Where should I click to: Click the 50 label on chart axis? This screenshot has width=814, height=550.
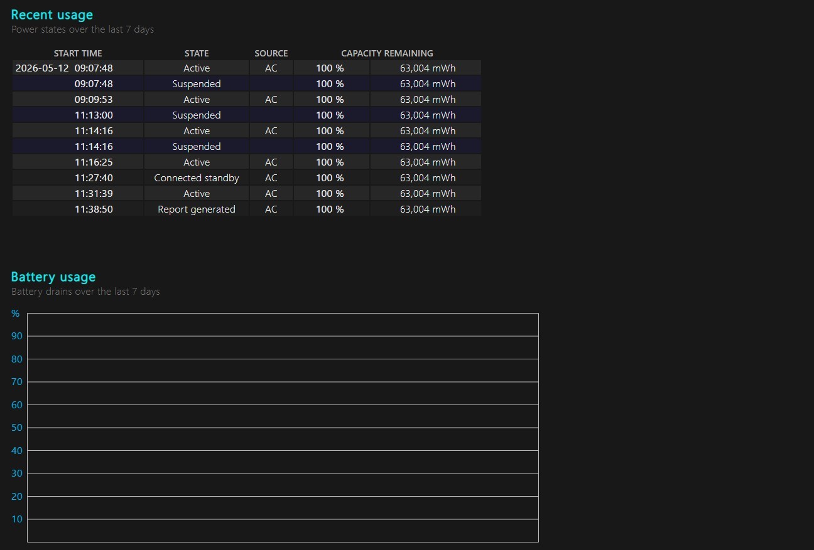click(17, 428)
